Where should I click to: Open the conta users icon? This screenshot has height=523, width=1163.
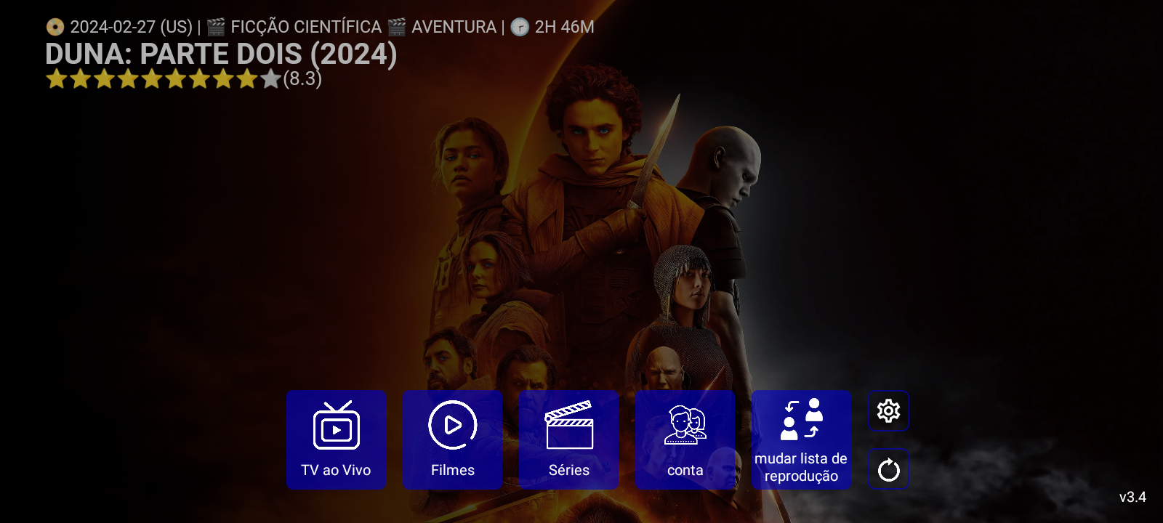coord(685,426)
